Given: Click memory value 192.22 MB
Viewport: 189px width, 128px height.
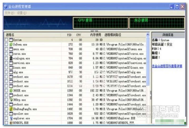Looking at the screenshot, I should click(96, 90).
